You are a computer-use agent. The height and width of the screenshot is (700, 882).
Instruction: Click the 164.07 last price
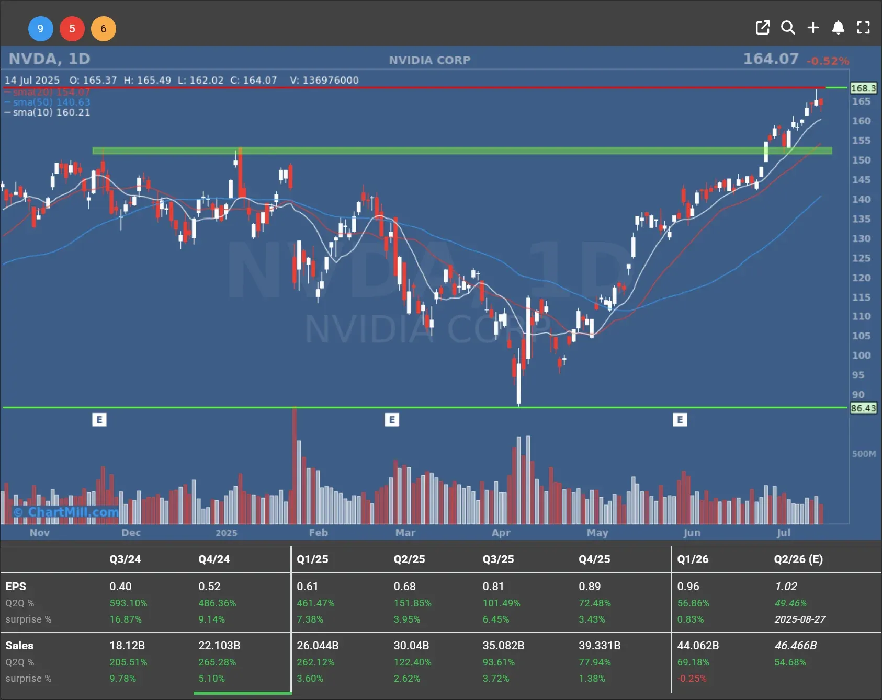[771, 59]
